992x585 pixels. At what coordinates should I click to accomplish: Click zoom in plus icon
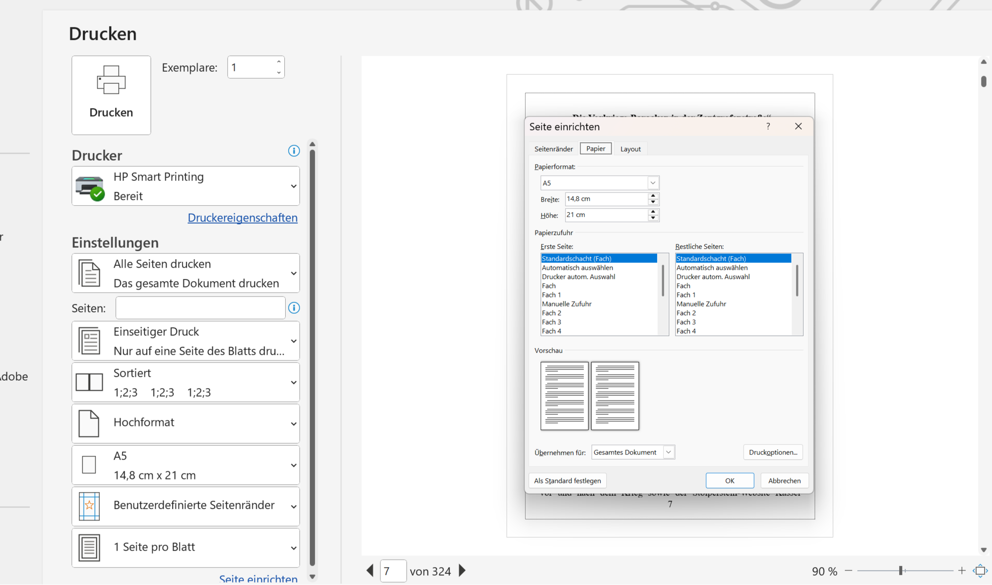tap(962, 571)
